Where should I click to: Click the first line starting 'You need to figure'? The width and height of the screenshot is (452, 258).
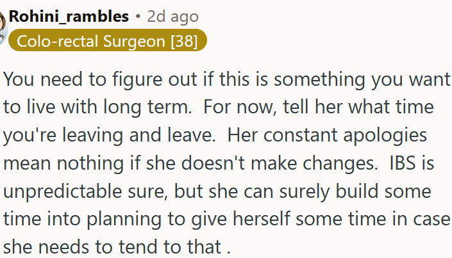click(224, 80)
